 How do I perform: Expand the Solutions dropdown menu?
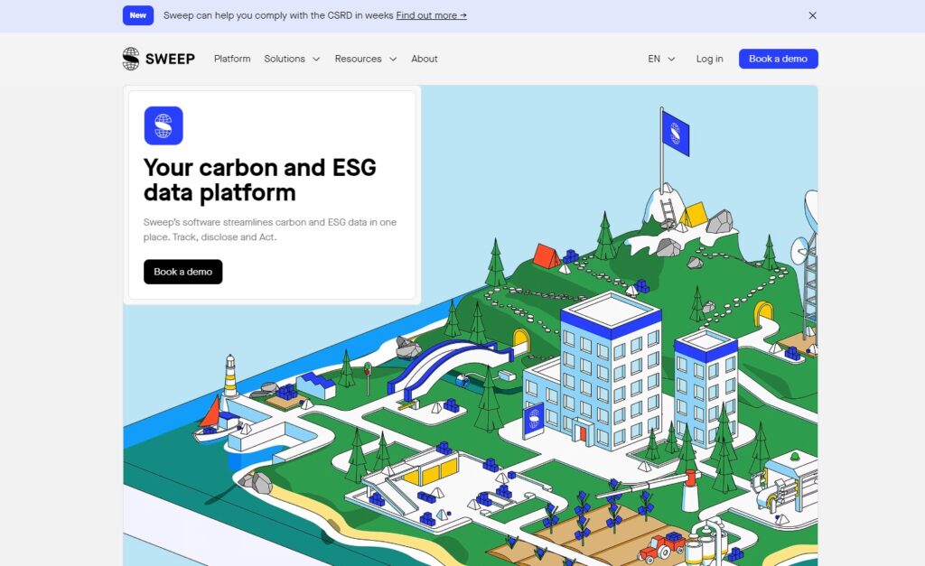point(292,59)
